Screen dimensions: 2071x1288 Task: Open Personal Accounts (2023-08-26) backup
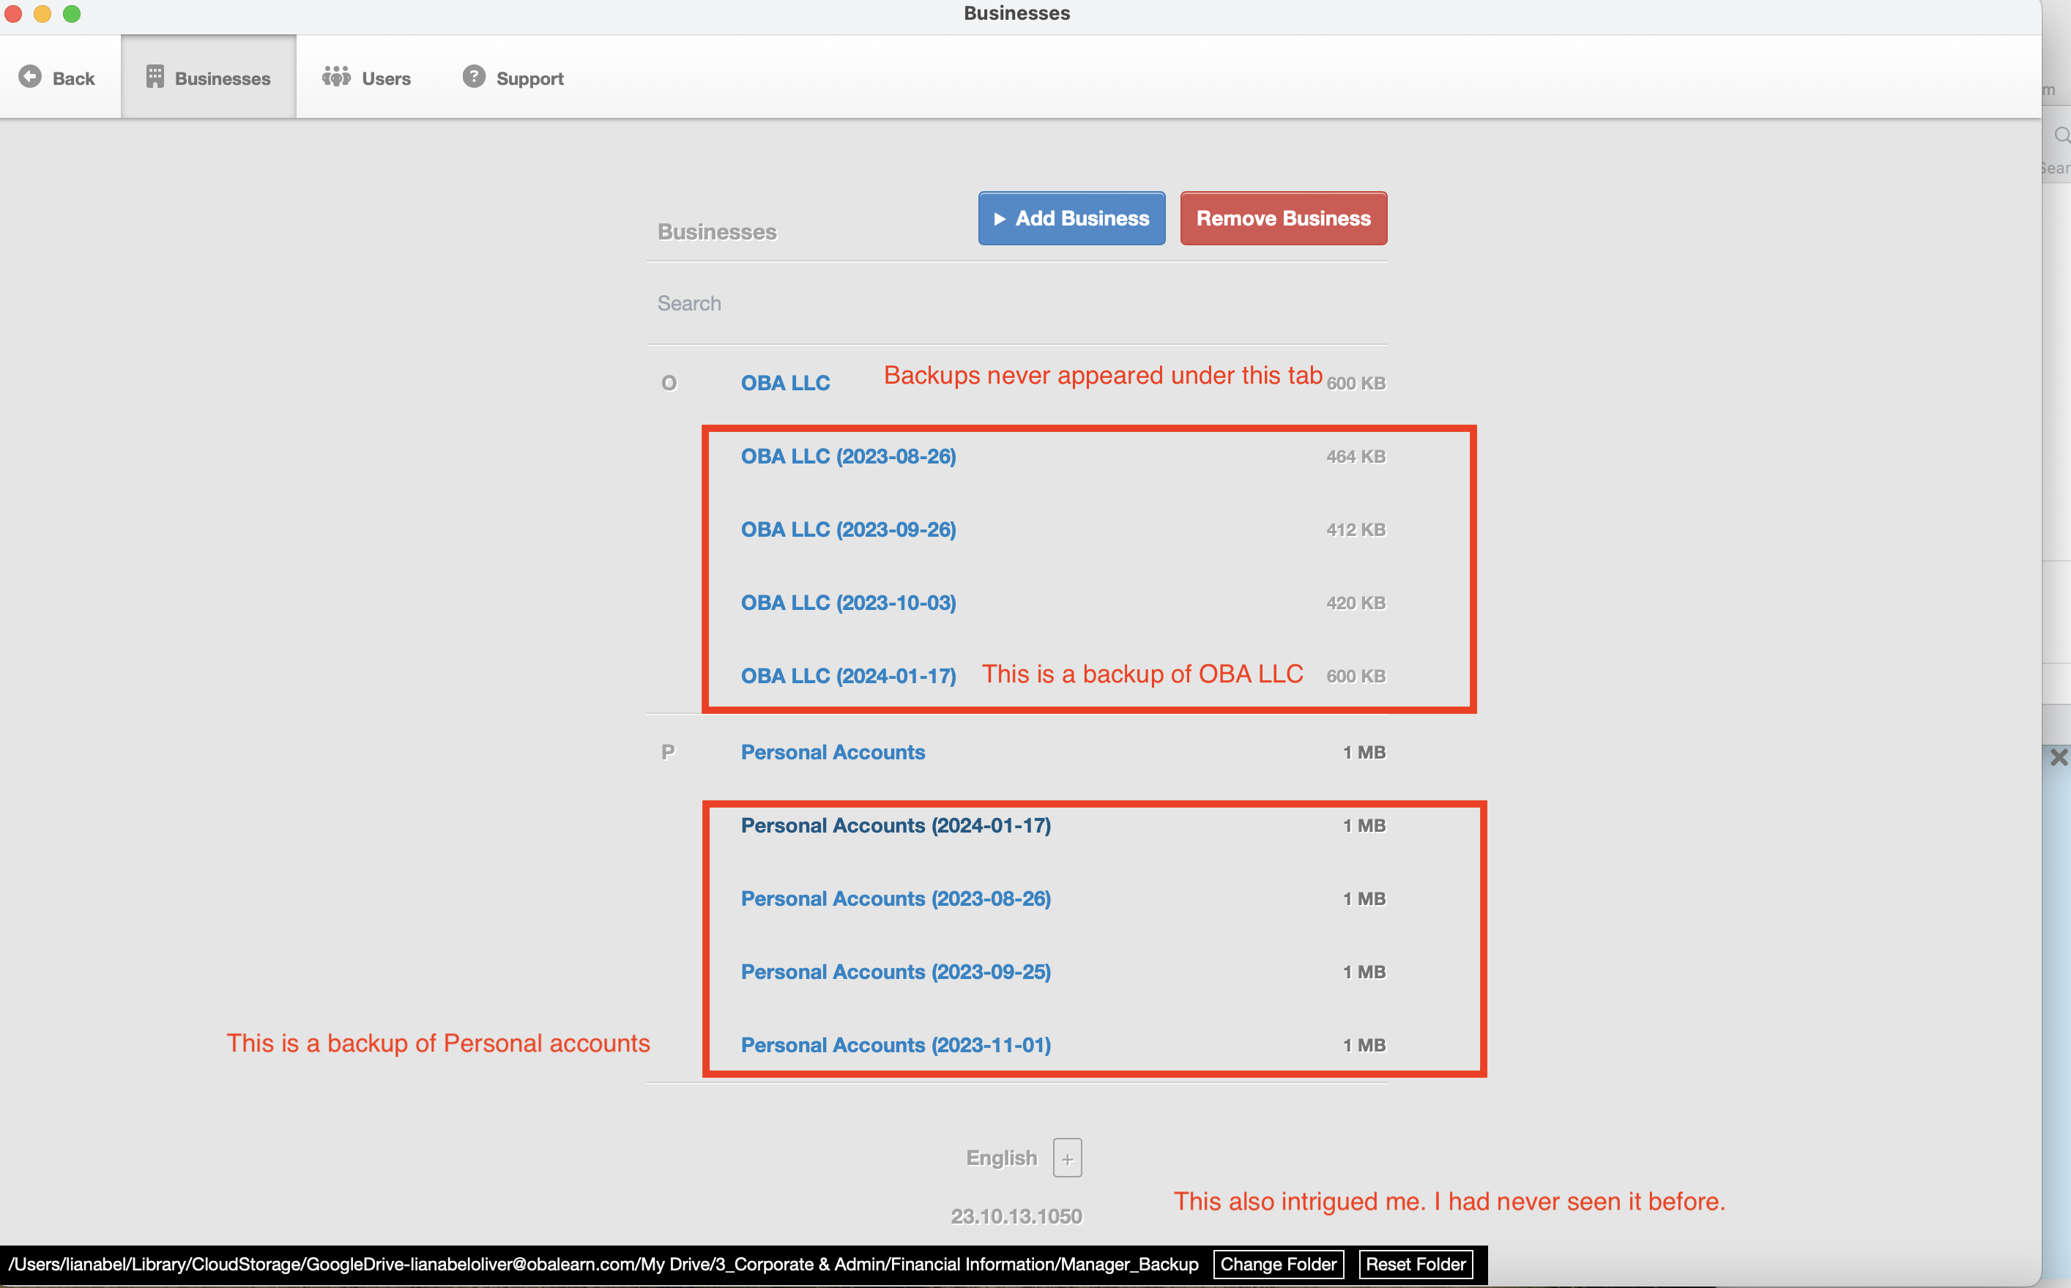pyautogui.click(x=896, y=898)
